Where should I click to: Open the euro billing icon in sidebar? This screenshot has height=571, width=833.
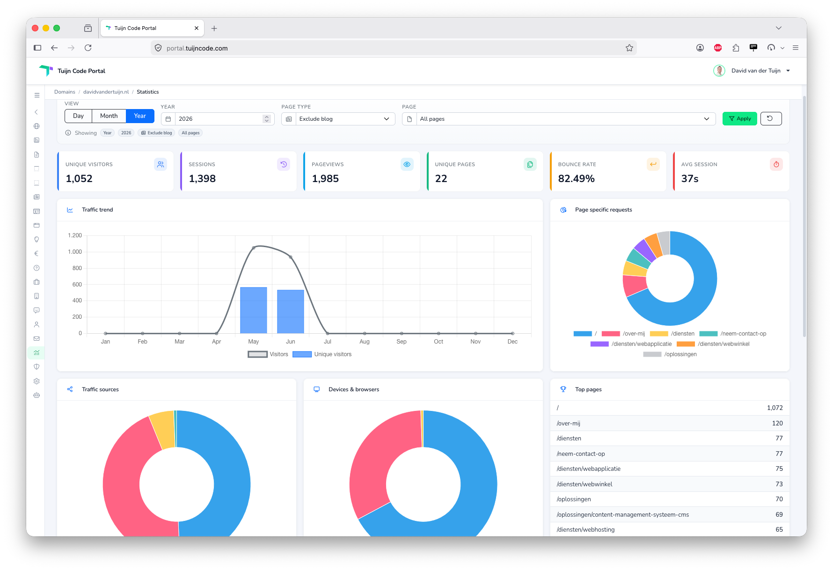[x=37, y=254]
